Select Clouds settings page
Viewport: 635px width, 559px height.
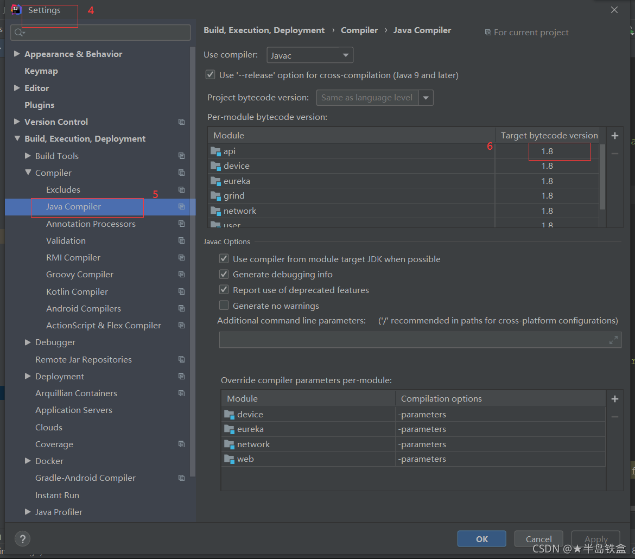point(49,427)
